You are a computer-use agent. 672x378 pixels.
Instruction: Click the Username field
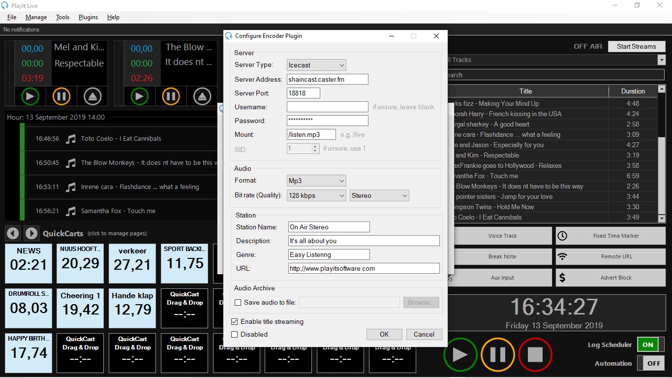click(x=328, y=107)
